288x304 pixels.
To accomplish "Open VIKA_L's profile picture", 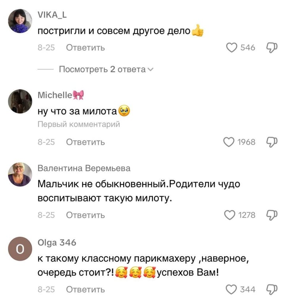I will click(x=20, y=21).
